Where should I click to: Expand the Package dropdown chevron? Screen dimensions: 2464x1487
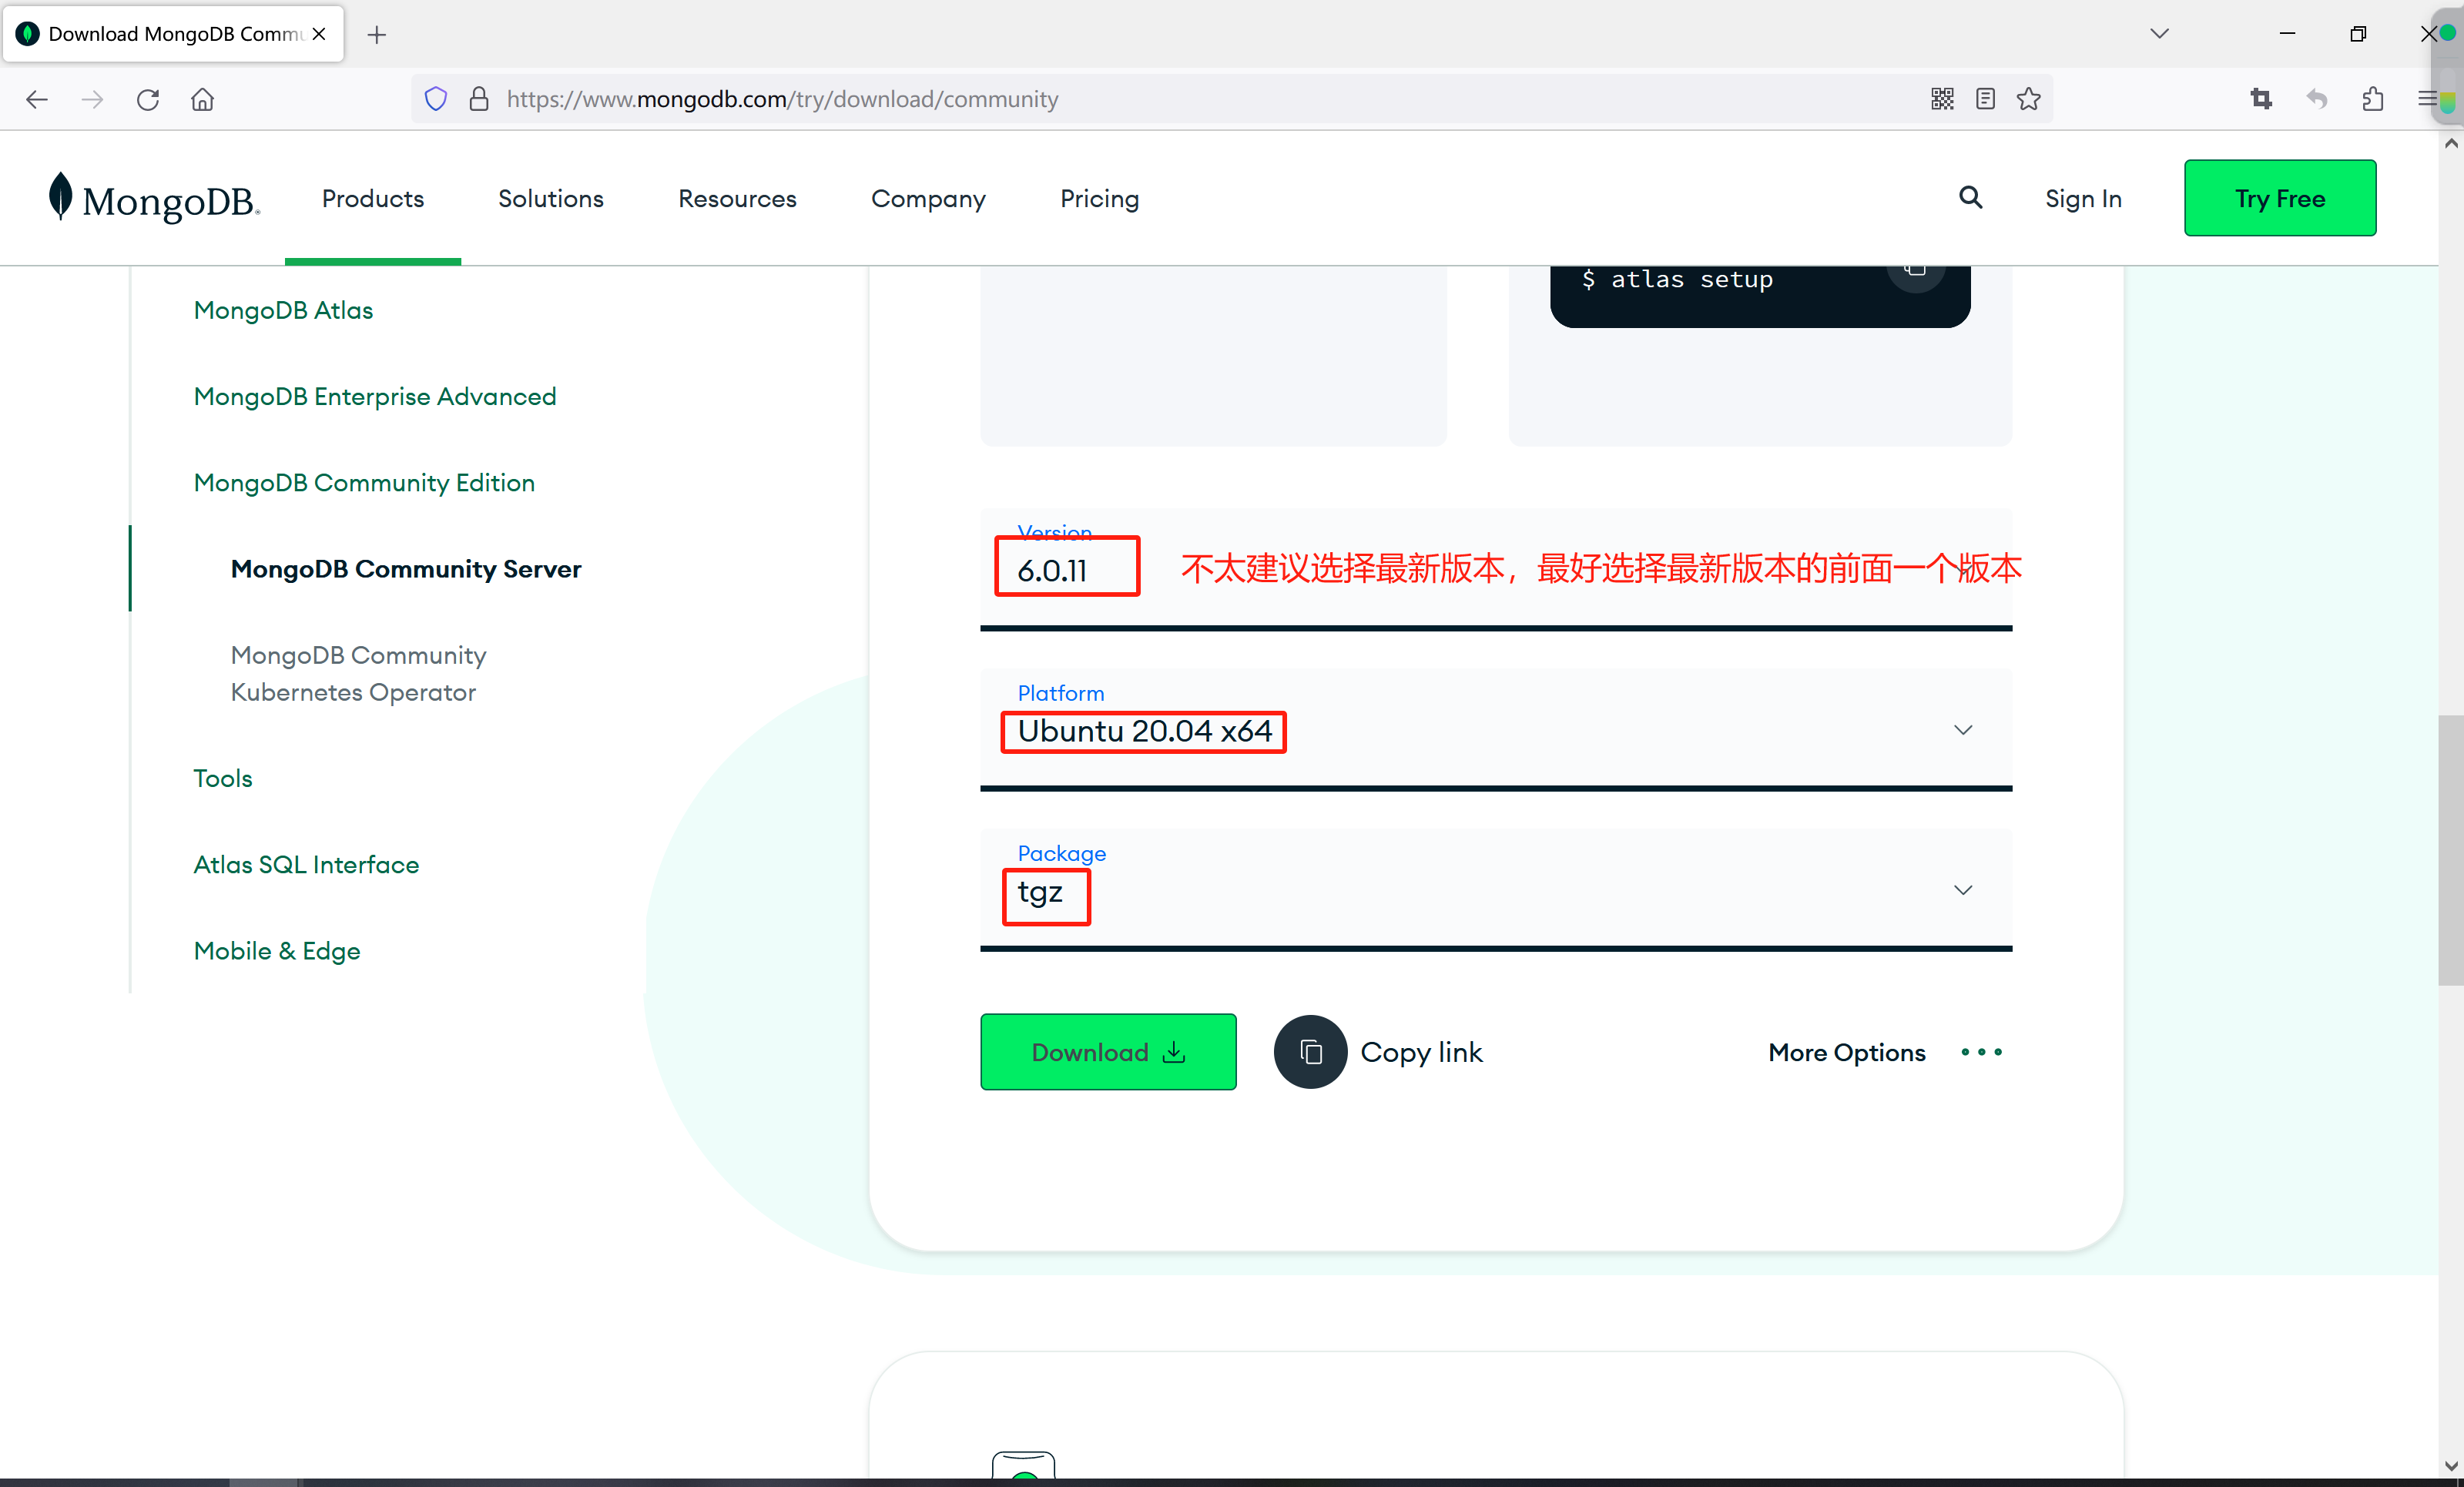(1963, 890)
